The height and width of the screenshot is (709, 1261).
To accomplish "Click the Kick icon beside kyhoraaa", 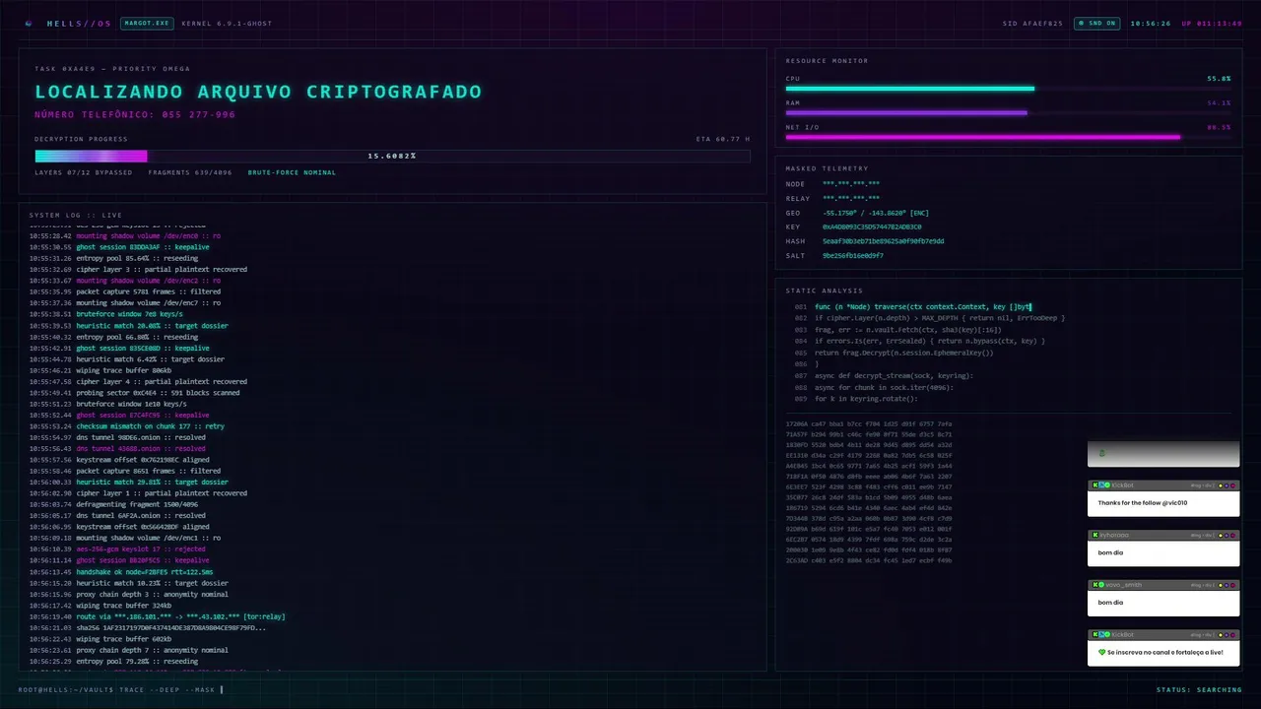I will click(1095, 535).
